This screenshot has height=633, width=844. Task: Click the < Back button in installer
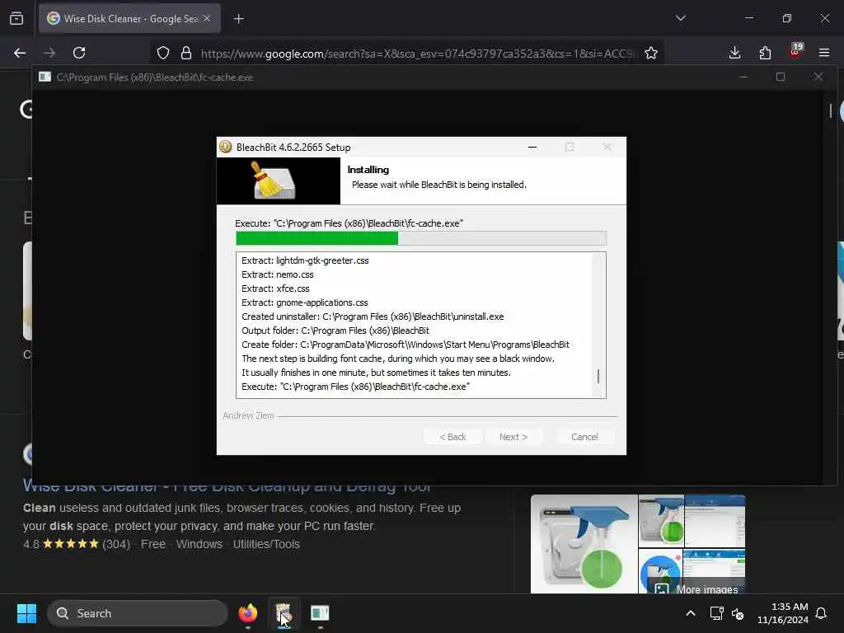452,437
